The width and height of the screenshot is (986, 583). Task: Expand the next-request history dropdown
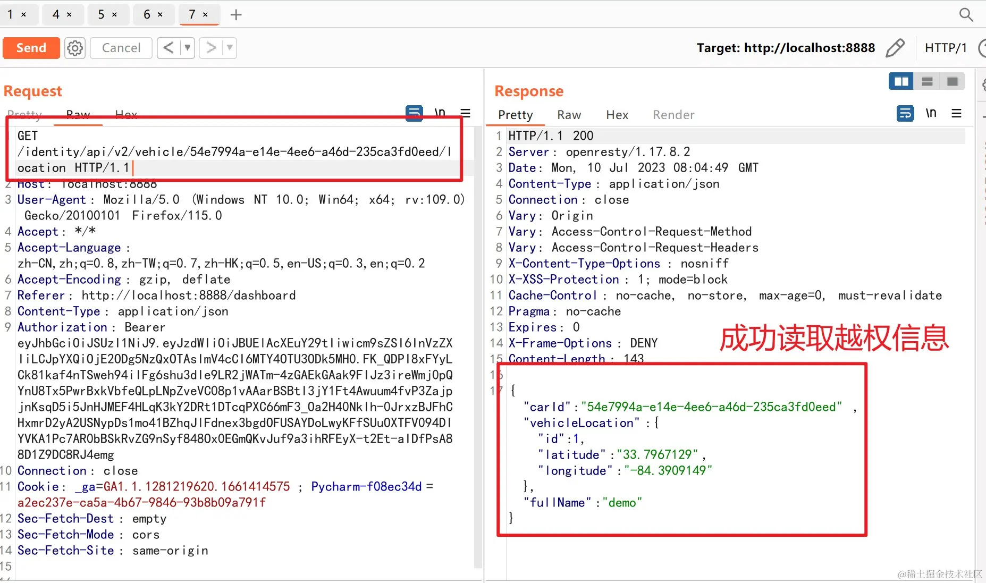(x=230, y=48)
